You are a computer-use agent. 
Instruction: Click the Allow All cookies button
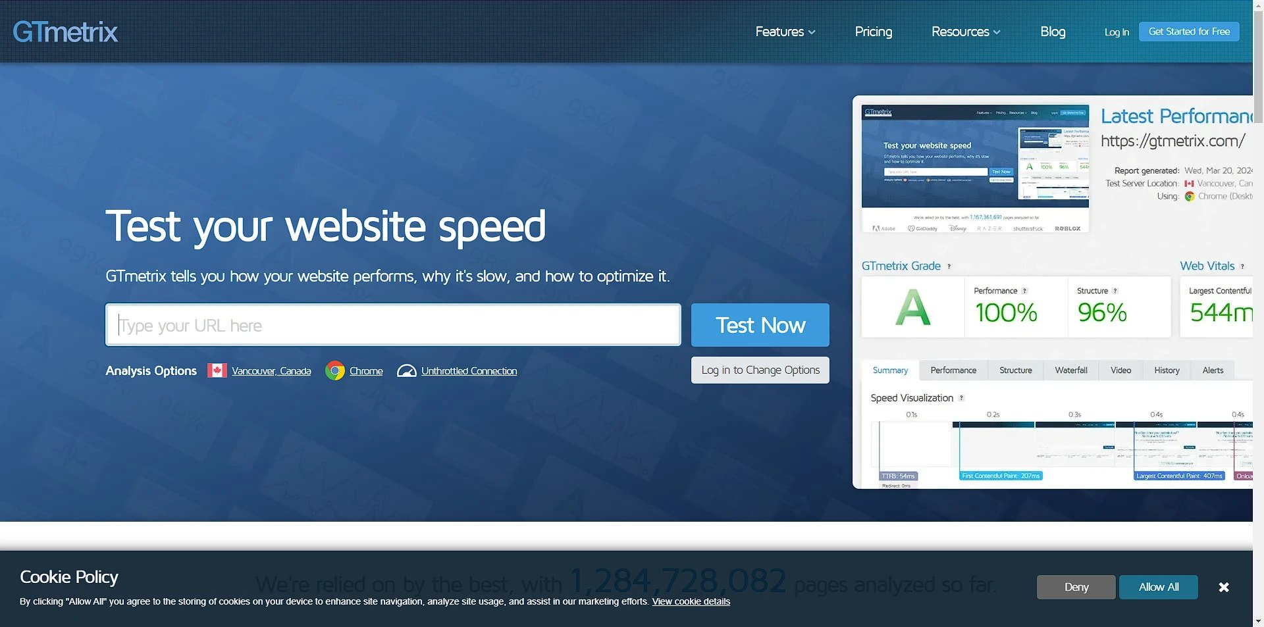coord(1159,587)
